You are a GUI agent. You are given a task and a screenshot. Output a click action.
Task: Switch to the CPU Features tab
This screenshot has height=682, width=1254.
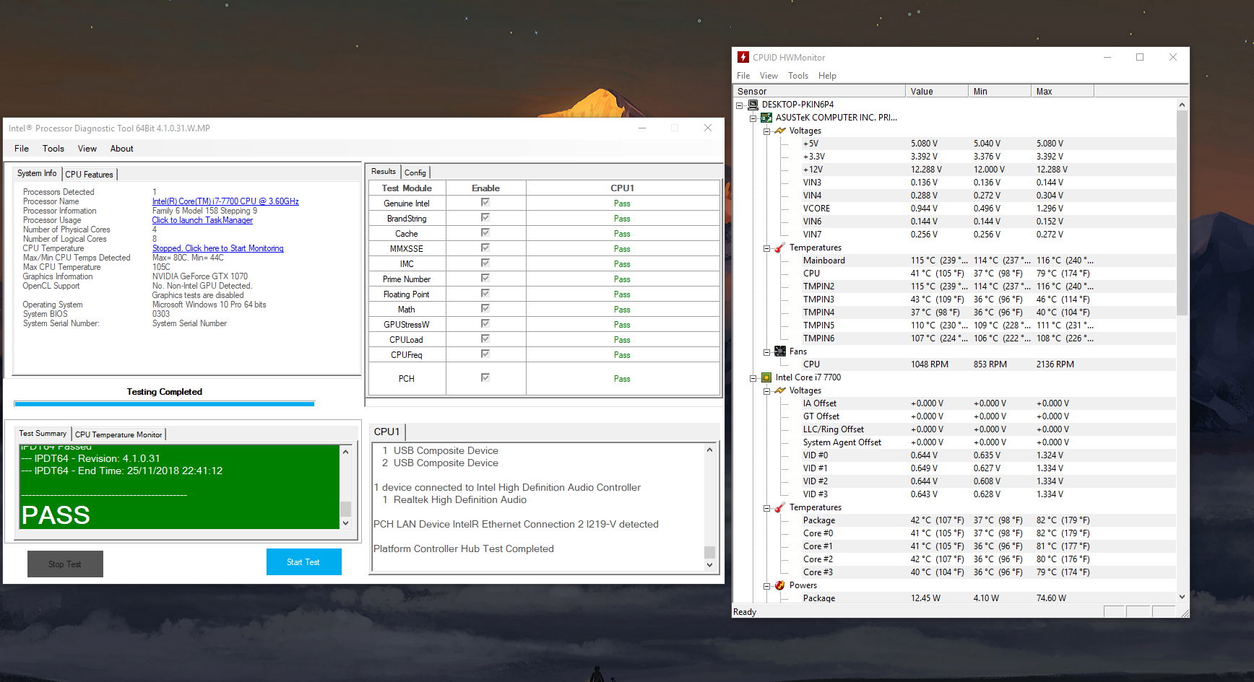point(89,175)
